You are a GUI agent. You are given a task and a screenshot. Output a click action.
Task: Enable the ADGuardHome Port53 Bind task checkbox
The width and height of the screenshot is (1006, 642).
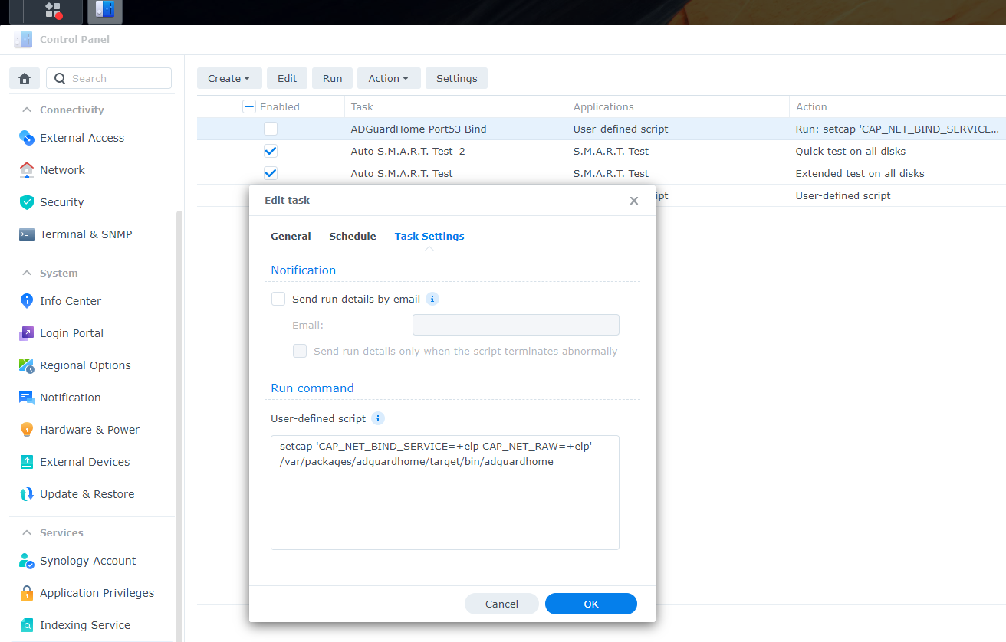271,129
